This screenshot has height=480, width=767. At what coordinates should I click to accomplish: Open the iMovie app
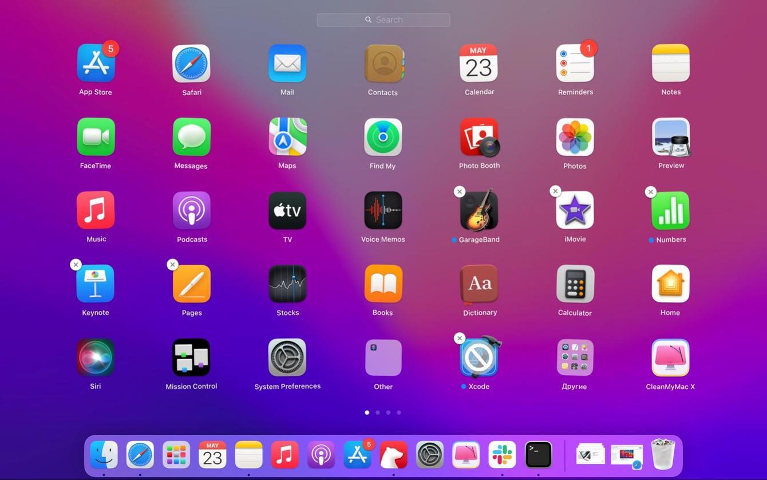[x=575, y=210]
